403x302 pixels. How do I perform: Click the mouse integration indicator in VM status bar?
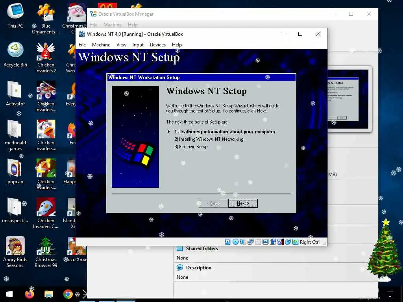pos(288,242)
